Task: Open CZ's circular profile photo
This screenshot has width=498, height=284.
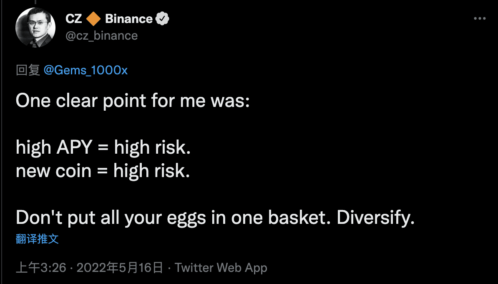Action: click(35, 28)
